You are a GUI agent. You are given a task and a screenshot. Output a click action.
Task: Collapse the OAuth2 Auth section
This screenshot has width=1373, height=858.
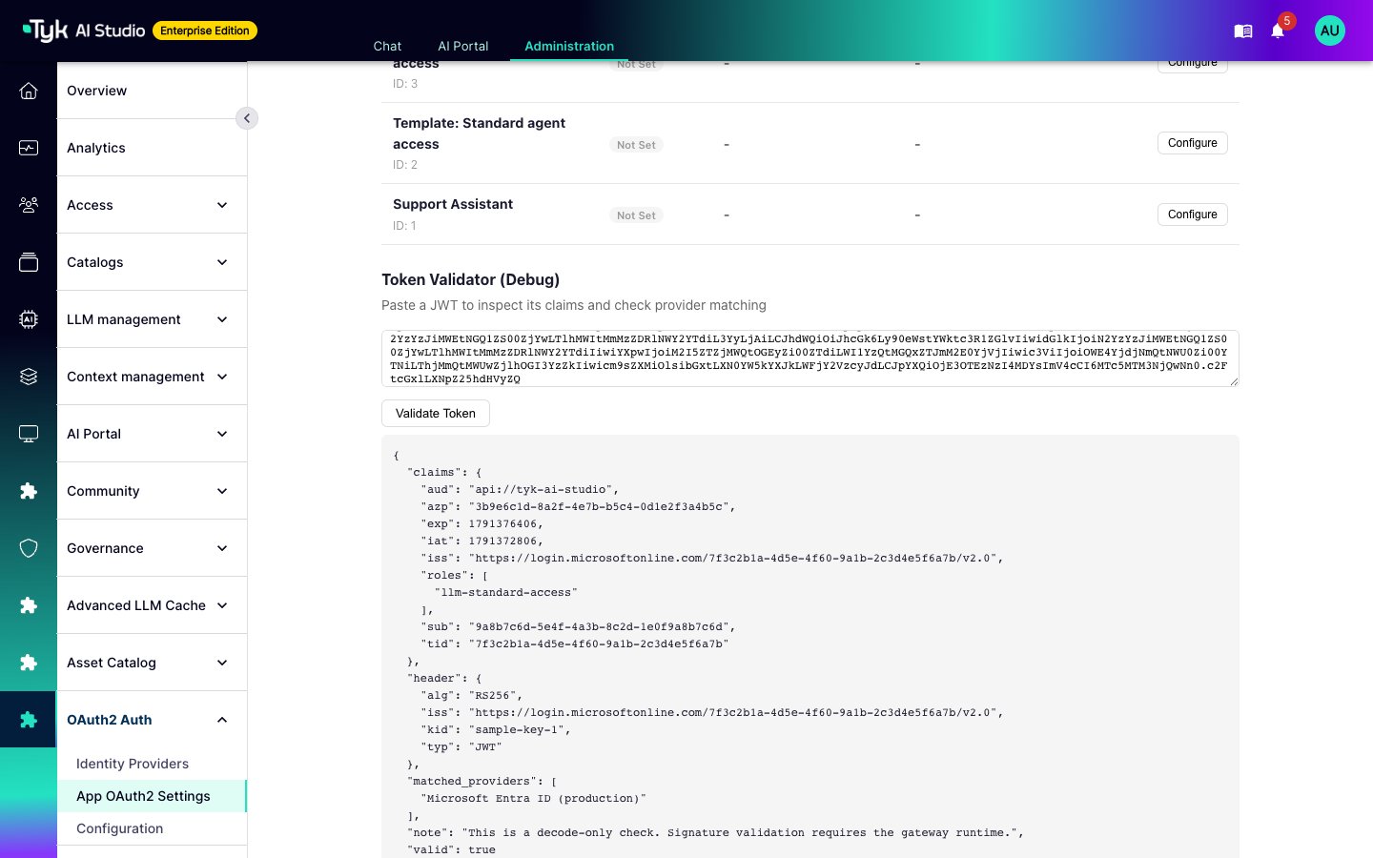(222, 720)
